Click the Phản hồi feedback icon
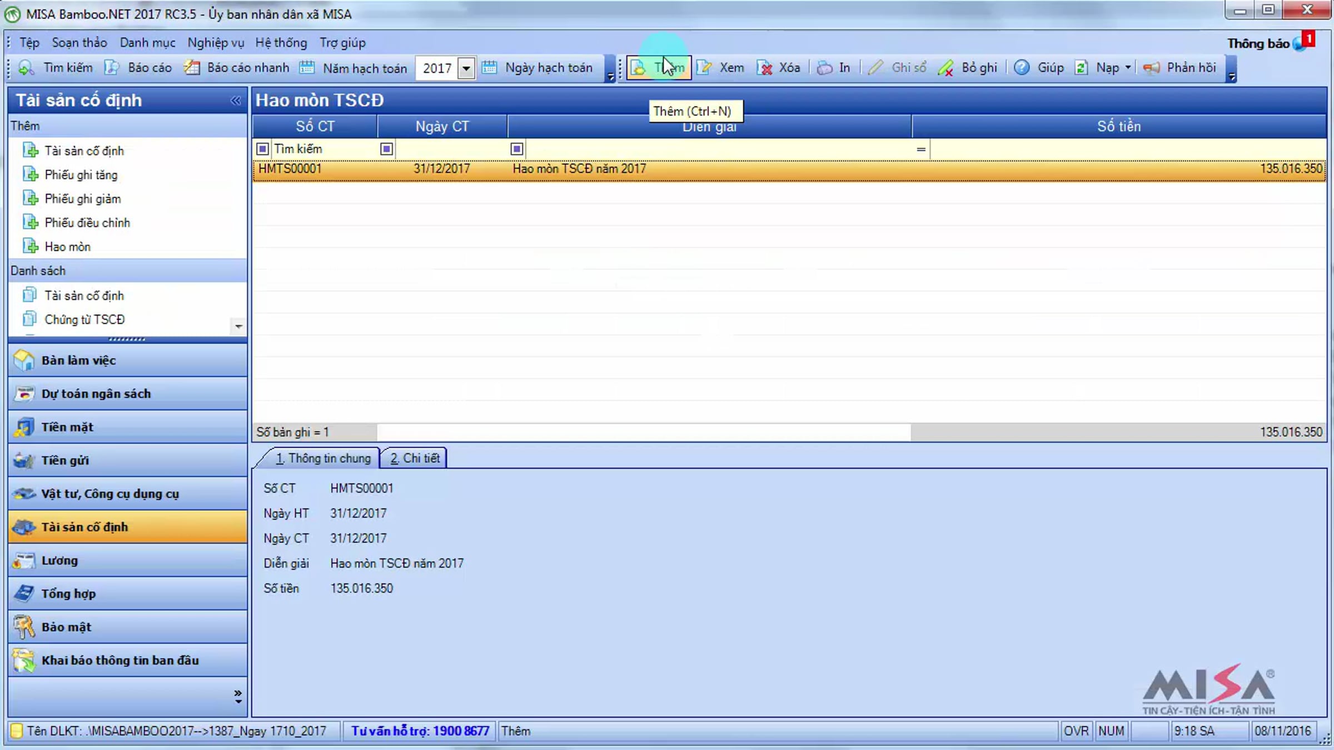Screen dimensions: 1334x750 click(x=1151, y=68)
